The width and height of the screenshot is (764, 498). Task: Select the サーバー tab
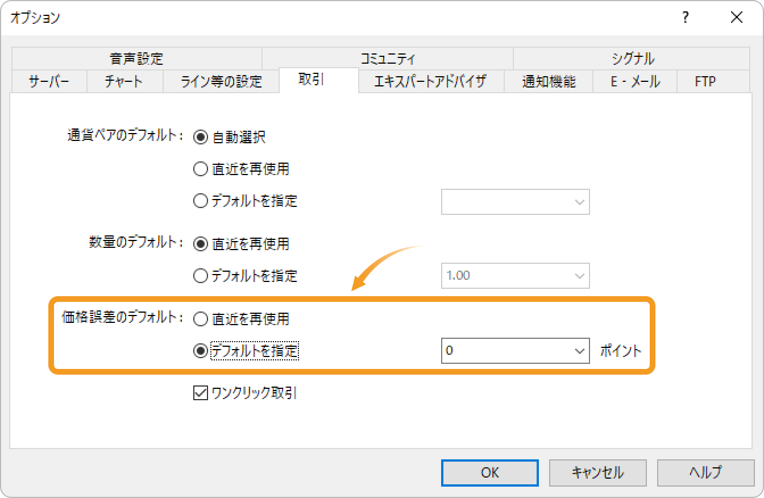pyautogui.click(x=49, y=81)
